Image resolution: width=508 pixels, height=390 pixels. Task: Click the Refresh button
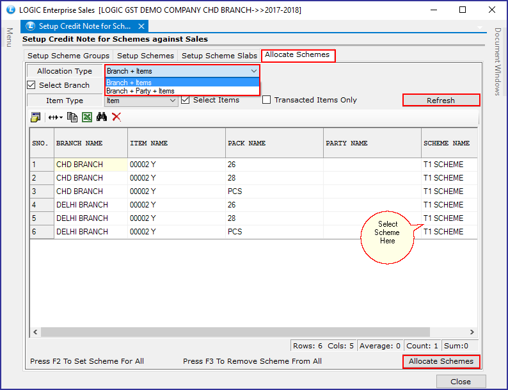point(441,100)
